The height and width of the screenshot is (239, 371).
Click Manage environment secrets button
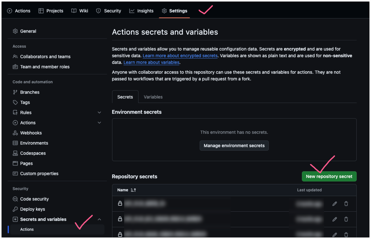click(x=234, y=146)
